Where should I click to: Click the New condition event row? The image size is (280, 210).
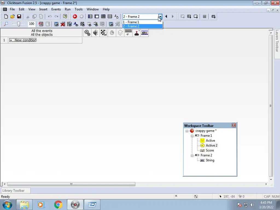[x=45, y=40]
